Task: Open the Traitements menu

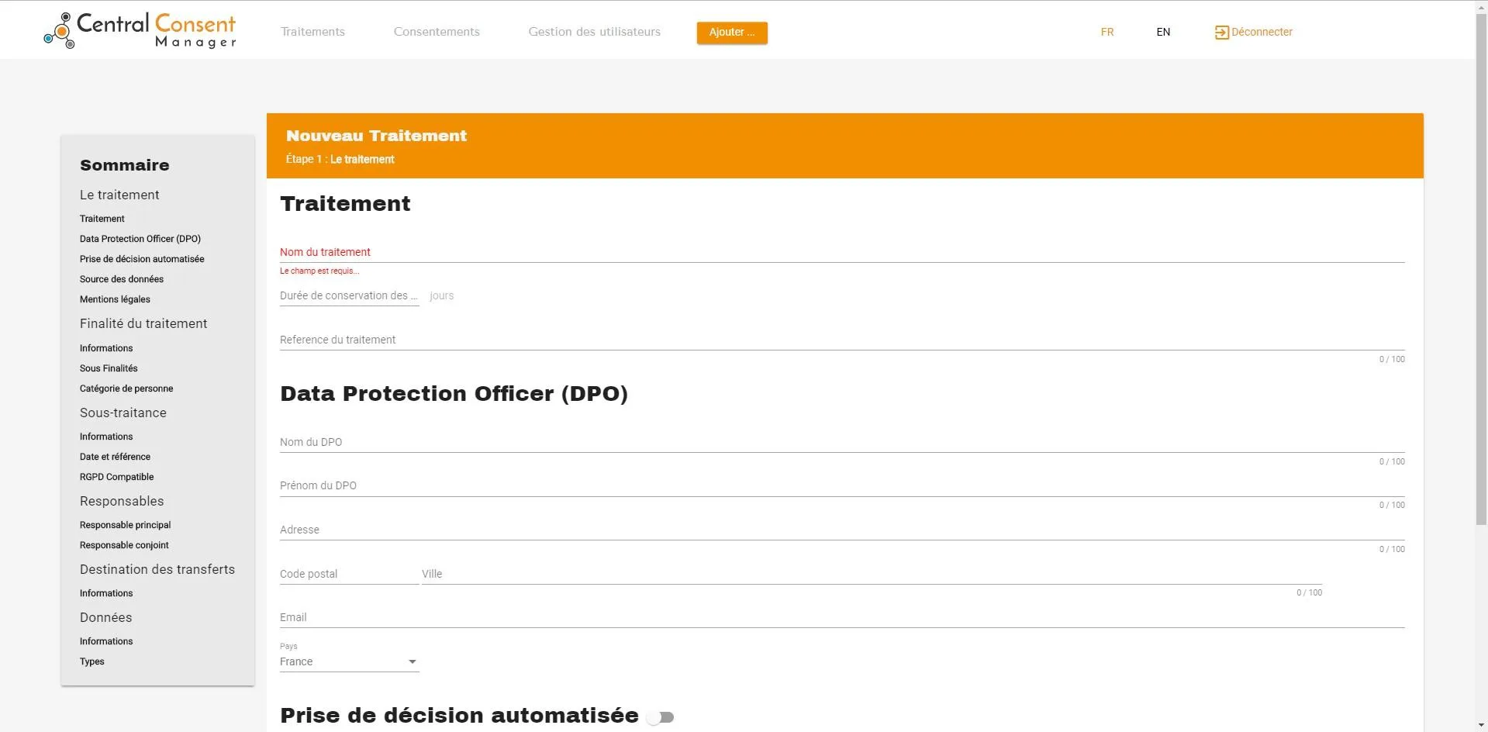Action: [312, 32]
